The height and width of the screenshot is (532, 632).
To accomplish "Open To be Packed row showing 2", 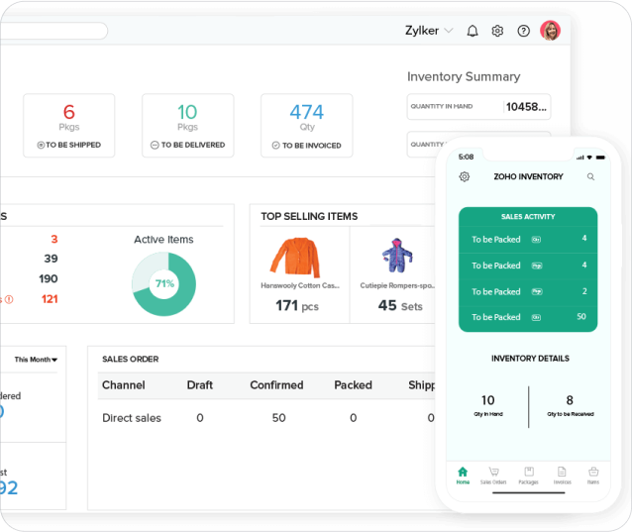I will 528,292.
